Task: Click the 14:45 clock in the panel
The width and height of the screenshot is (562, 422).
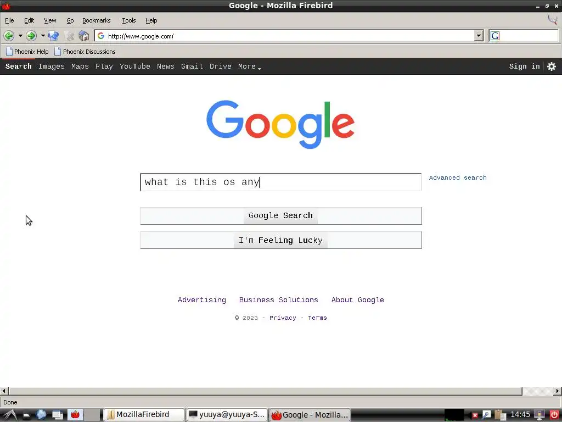Action: pos(520,415)
